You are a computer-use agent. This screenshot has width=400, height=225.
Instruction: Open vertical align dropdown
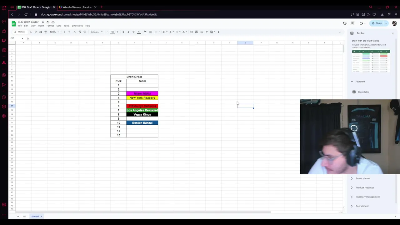pos(171,32)
